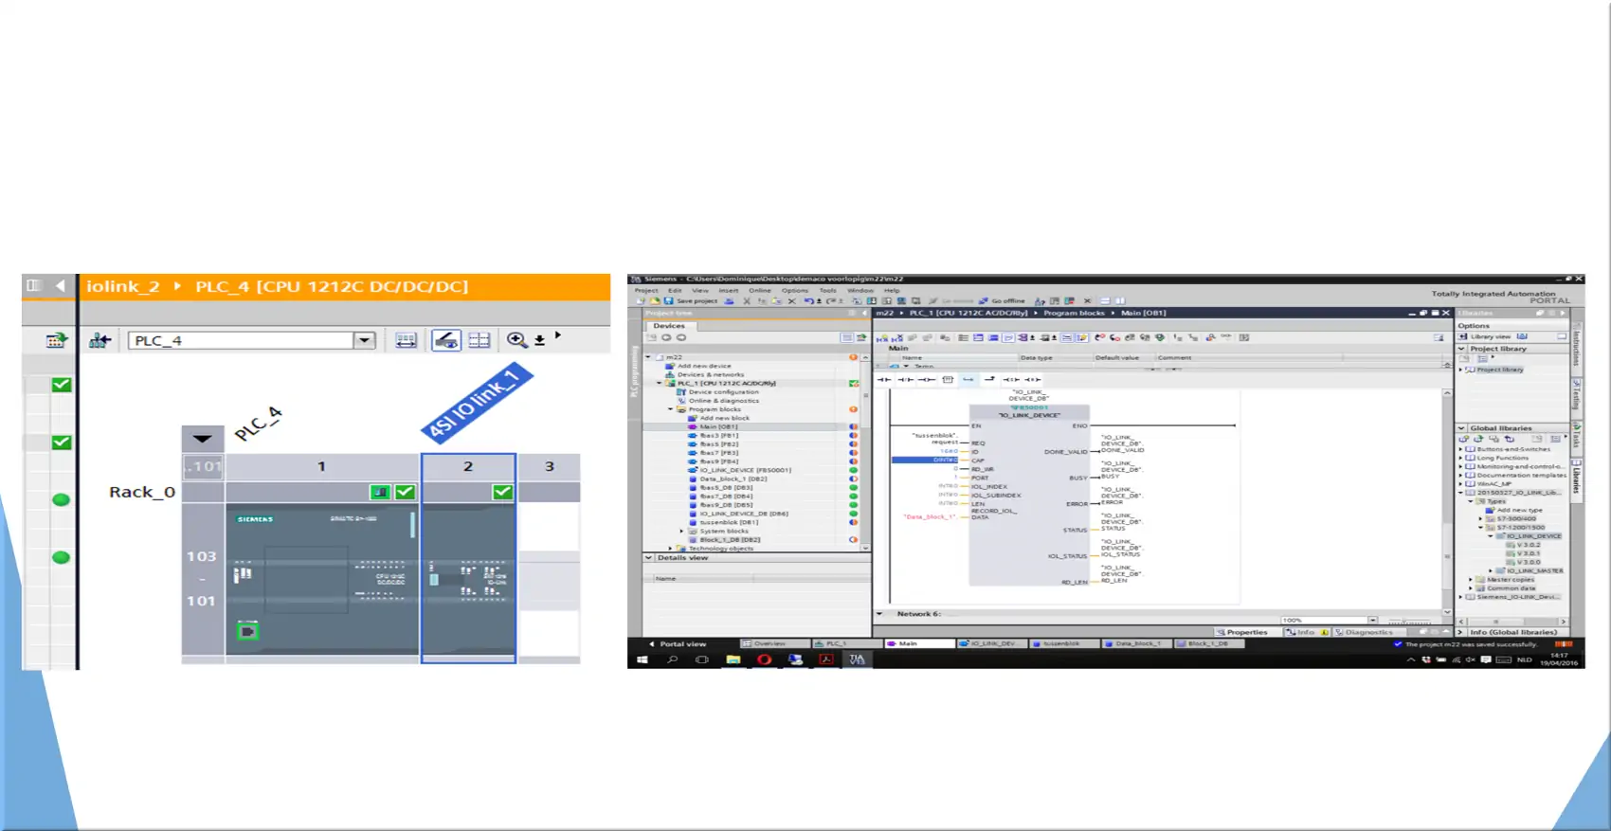Screen dimensions: 1611x831
Task: Click the open branch icon in the LAD toolbar
Action: pos(968,379)
